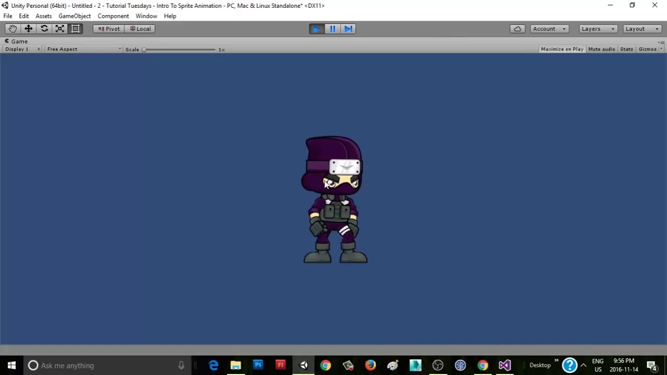The image size is (667, 375).
Task: Open File Explorer from taskbar
Action: (236, 365)
